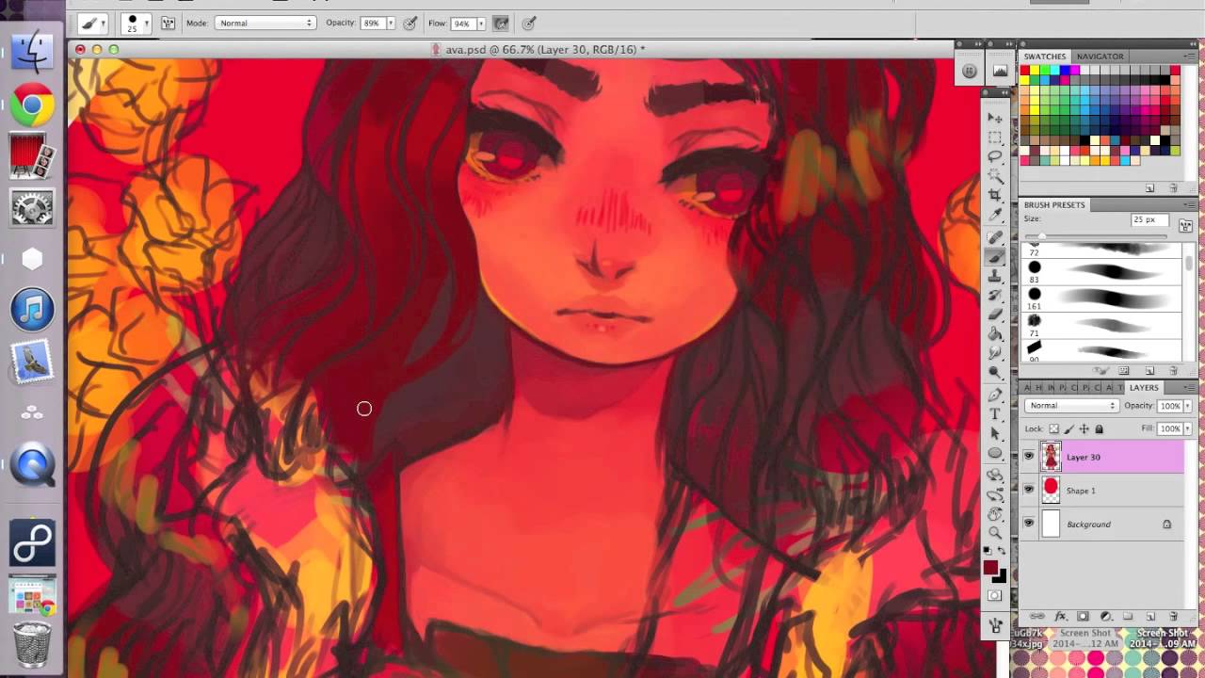Click the foreground color swatch
Image resolution: width=1205 pixels, height=678 pixels.
pyautogui.click(x=989, y=567)
